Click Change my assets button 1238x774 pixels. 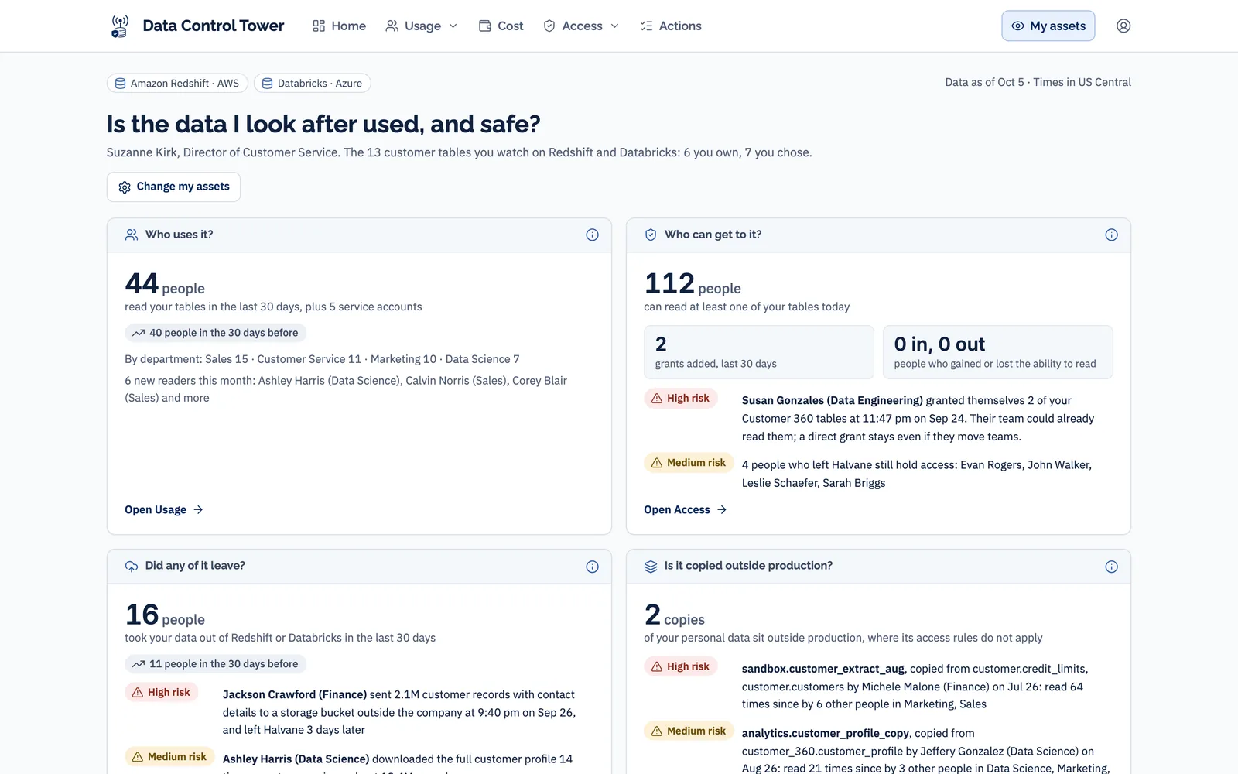point(173,187)
